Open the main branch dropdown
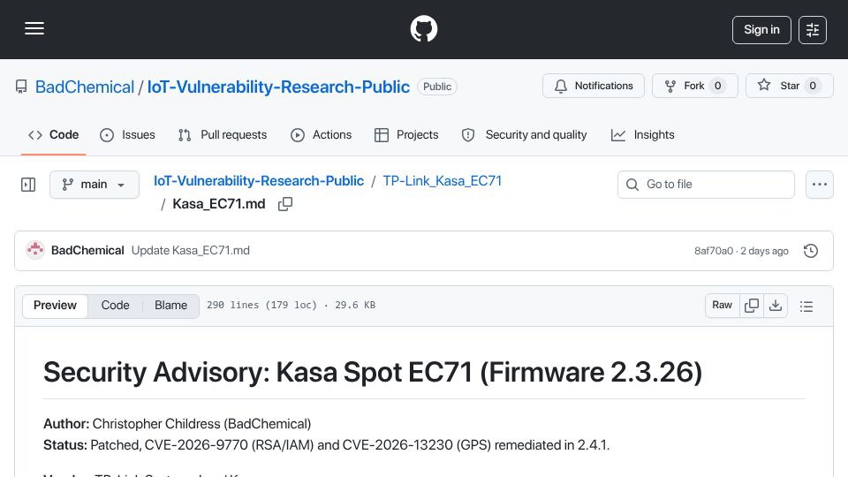The height and width of the screenshot is (477, 848). pos(95,185)
